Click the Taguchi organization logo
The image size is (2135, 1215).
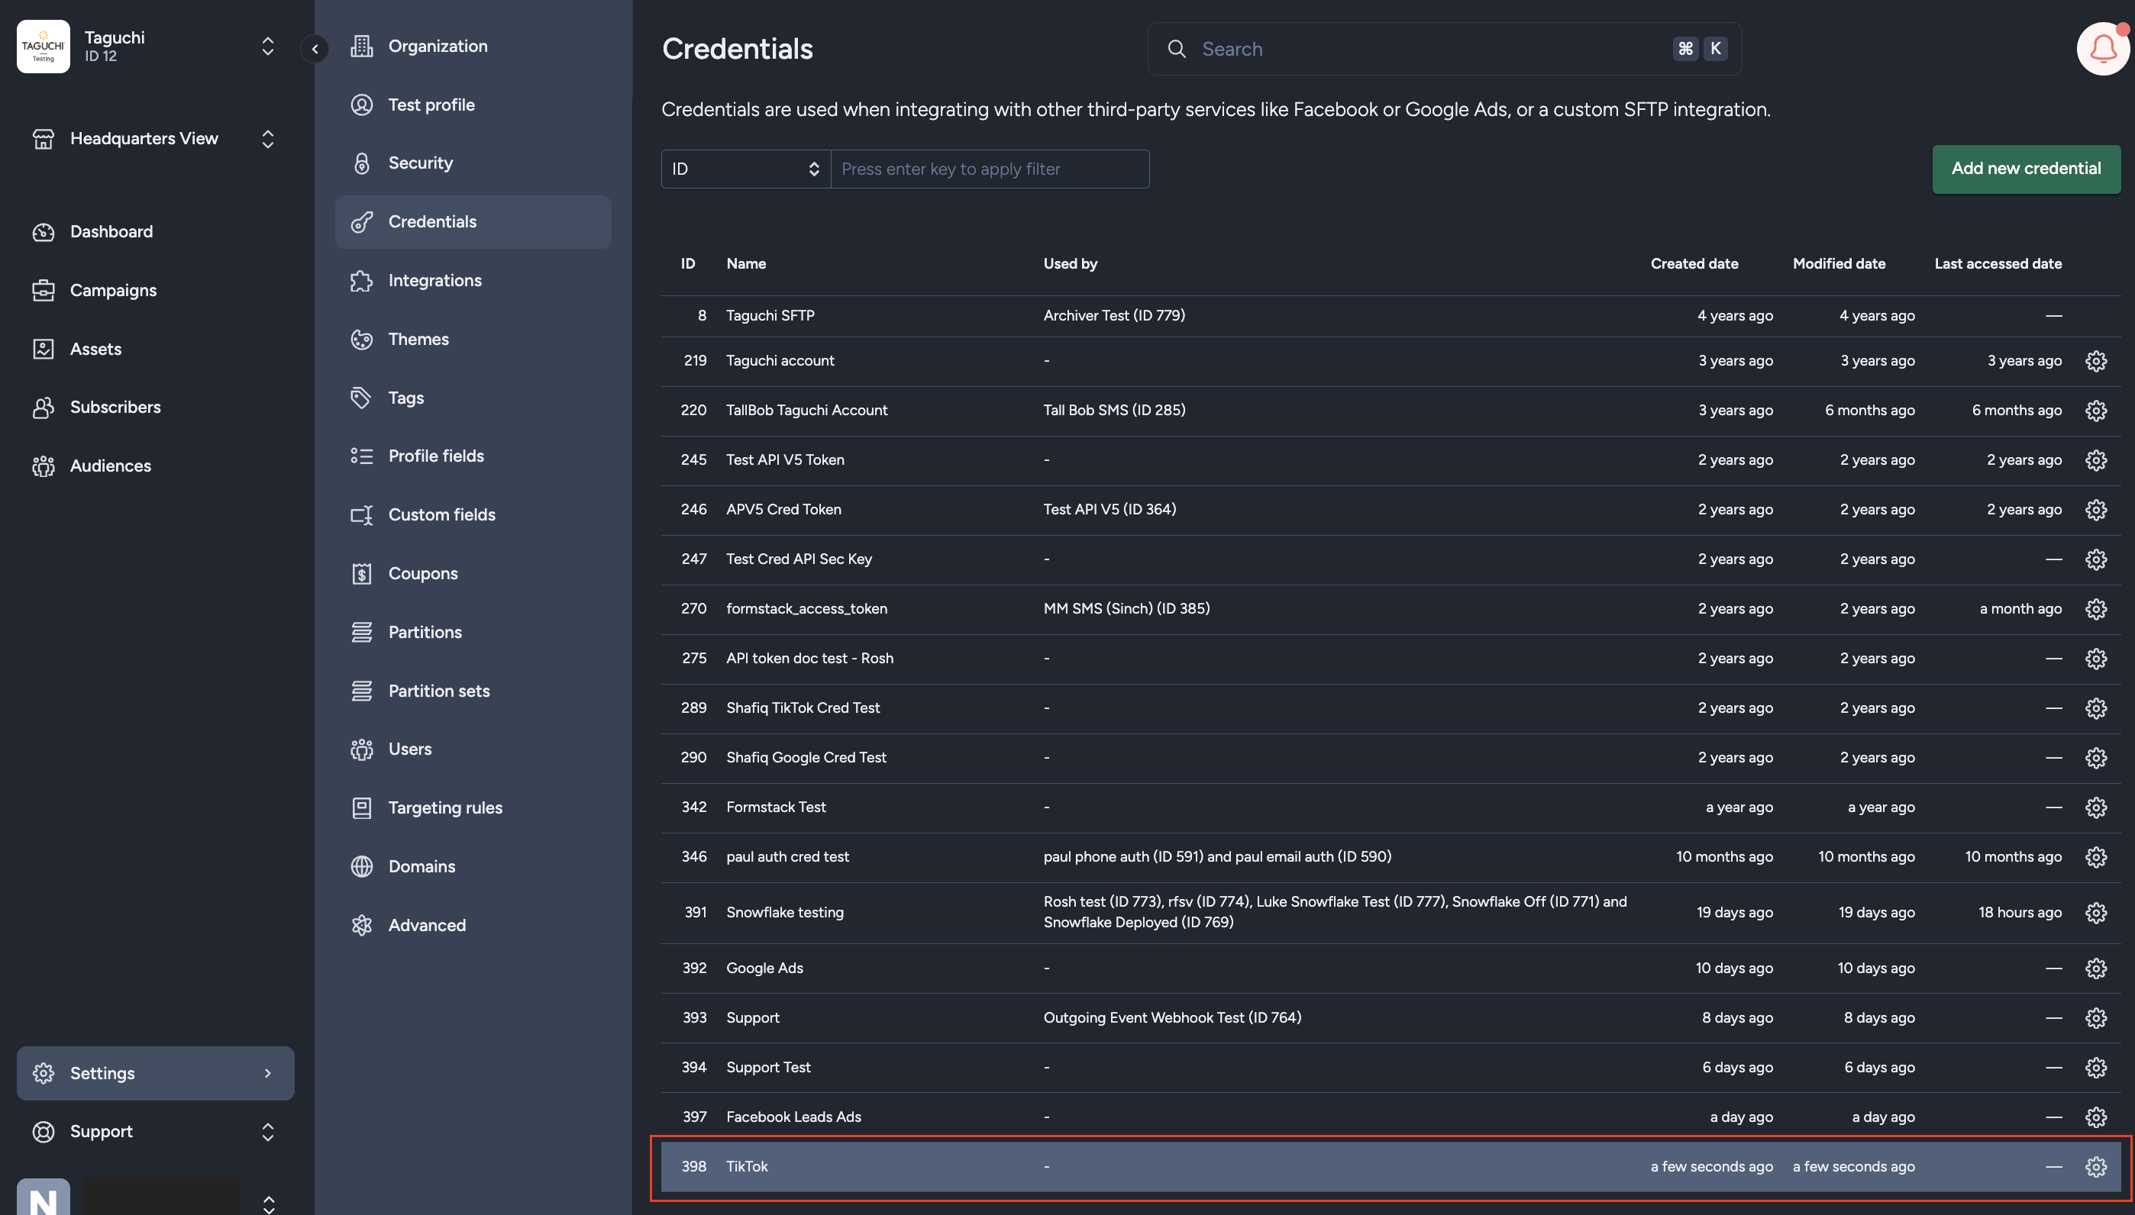[x=44, y=47]
